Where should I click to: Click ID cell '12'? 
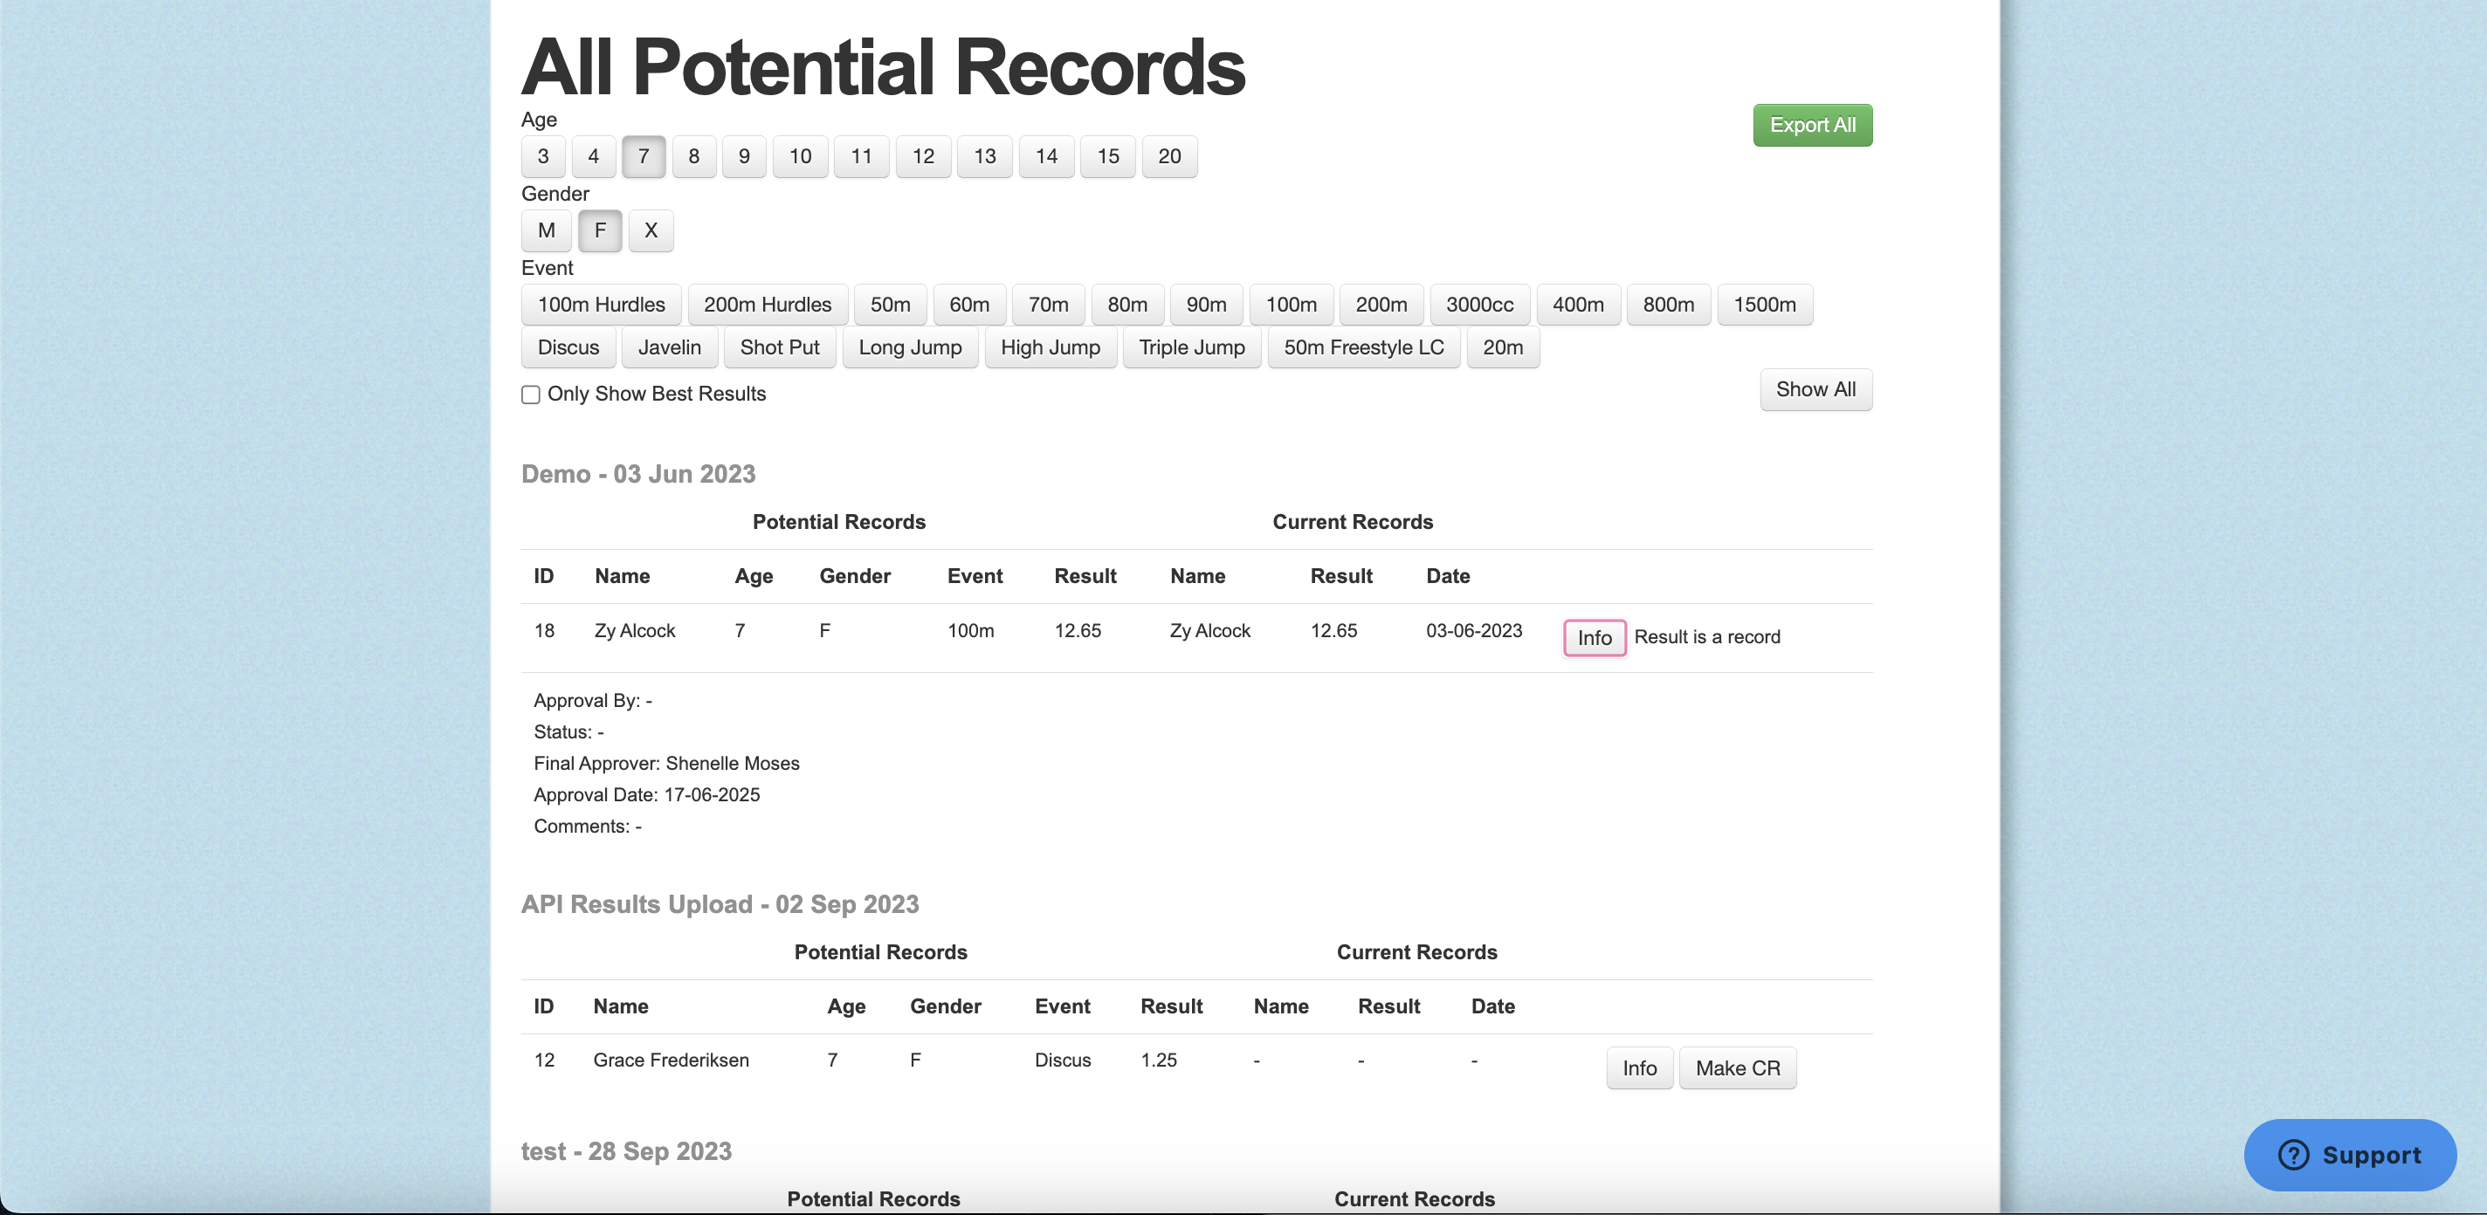(x=545, y=1061)
